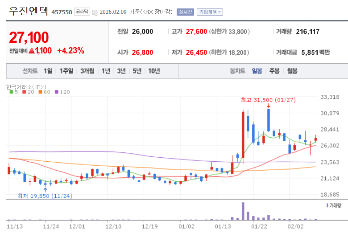
Task: Click the open price value 26,800
Action: point(142,53)
